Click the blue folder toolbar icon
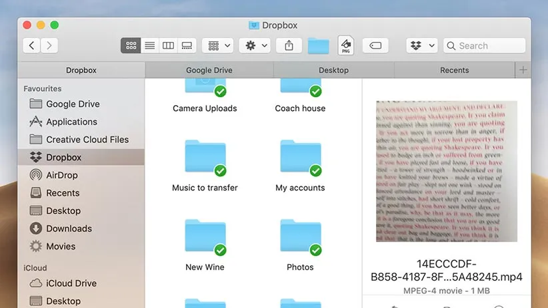The width and height of the screenshot is (548, 308). 318,45
